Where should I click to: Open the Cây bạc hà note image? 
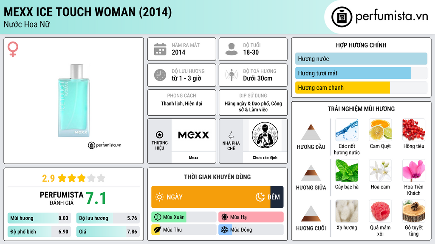coord(347,170)
